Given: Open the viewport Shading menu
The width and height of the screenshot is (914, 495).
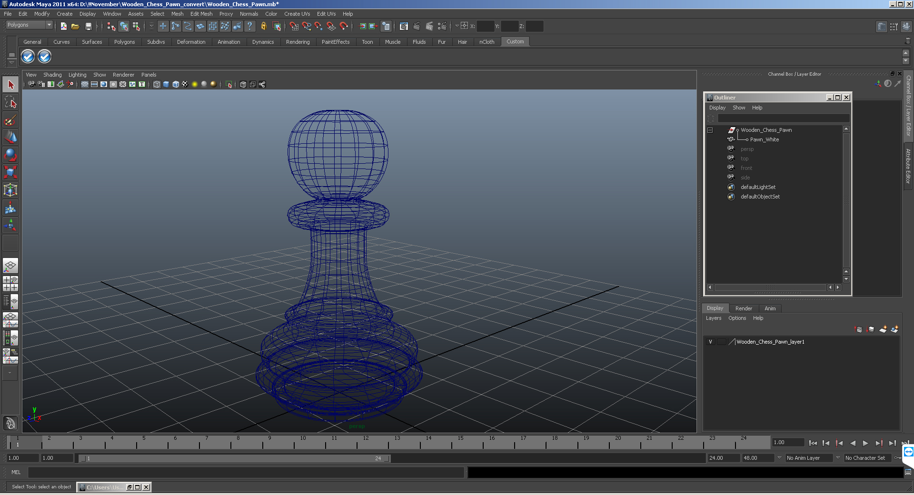Looking at the screenshot, I should pos(52,75).
